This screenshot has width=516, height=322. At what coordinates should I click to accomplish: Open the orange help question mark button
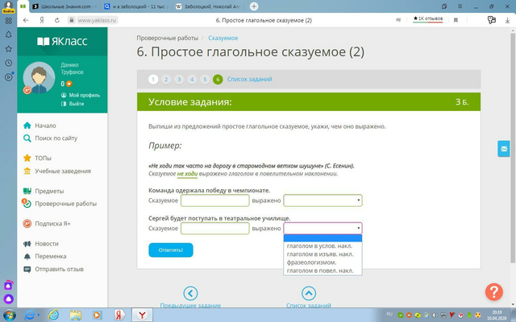(x=494, y=291)
